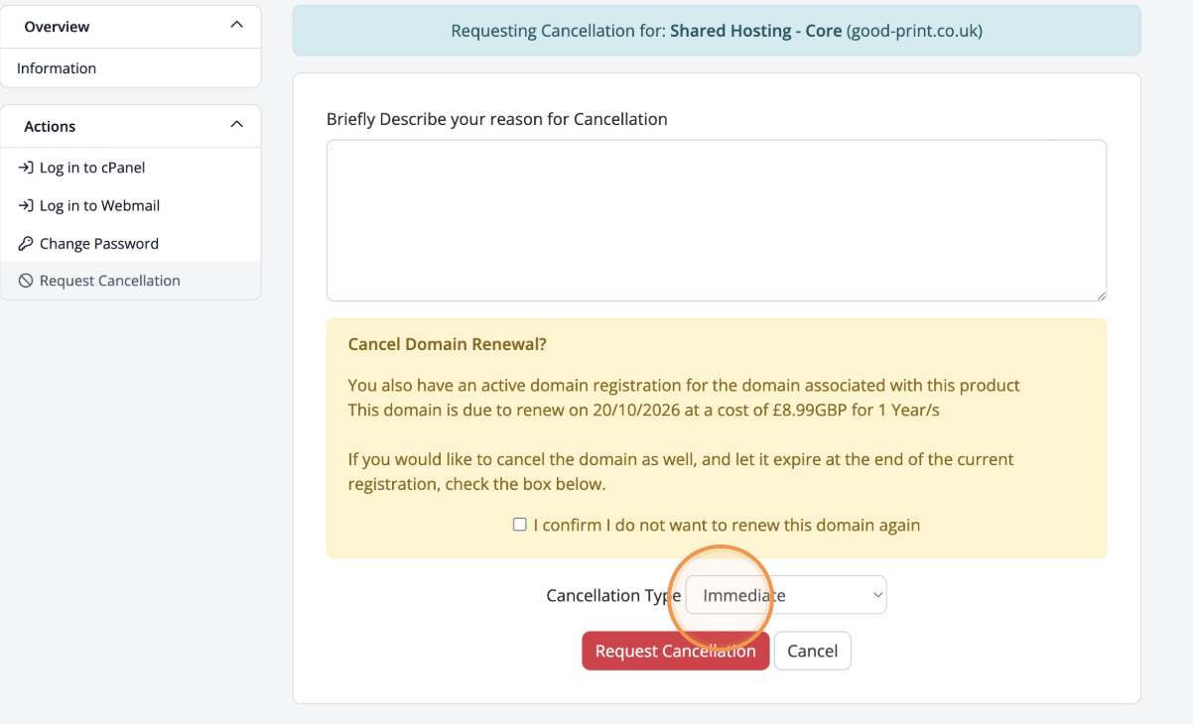Click the Actions panel heading text
Screen dimensions: 1193x724
coord(50,126)
